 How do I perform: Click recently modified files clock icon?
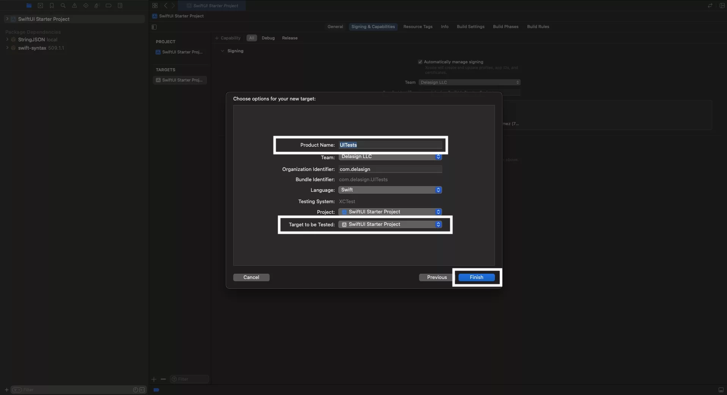pyautogui.click(x=135, y=390)
